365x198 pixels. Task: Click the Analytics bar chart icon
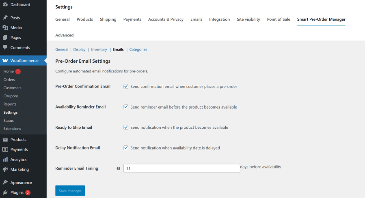pos(5,160)
